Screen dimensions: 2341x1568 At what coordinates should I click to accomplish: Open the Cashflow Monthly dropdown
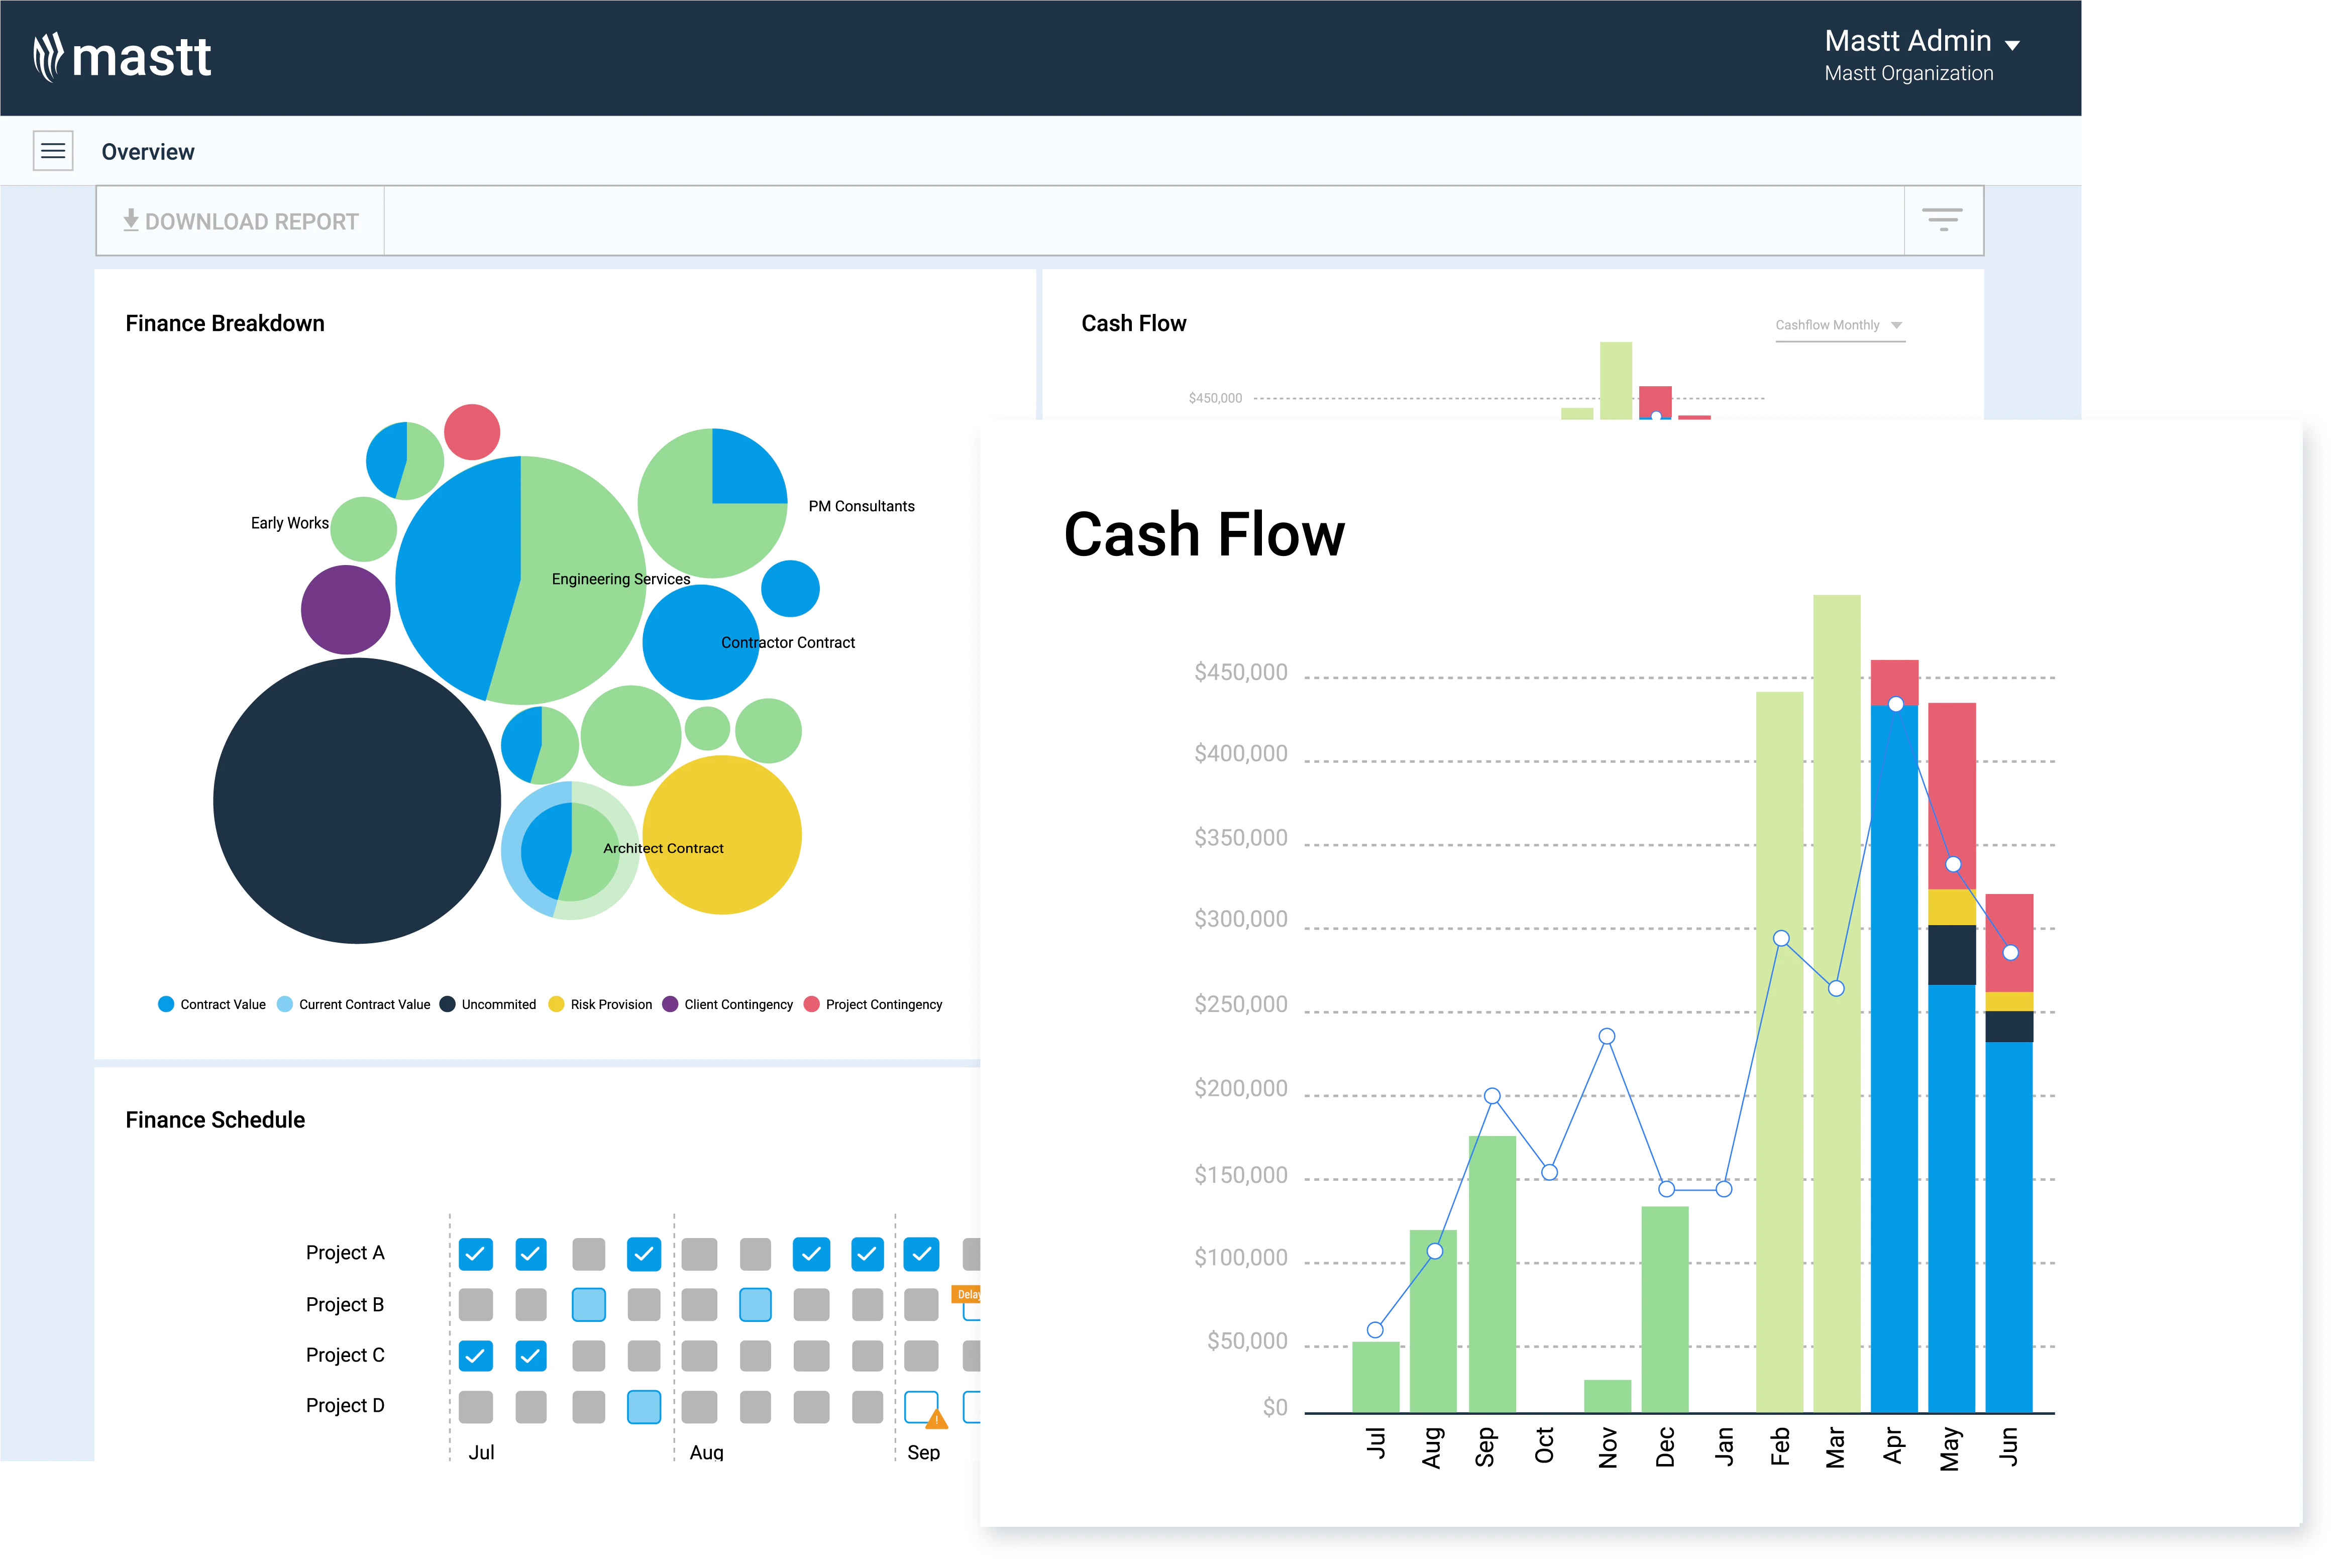[x=1840, y=326]
